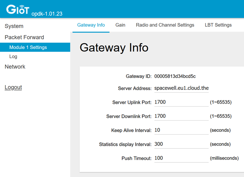Open the Gateway Info tab
The height and width of the screenshot is (177, 244).
point(91,25)
